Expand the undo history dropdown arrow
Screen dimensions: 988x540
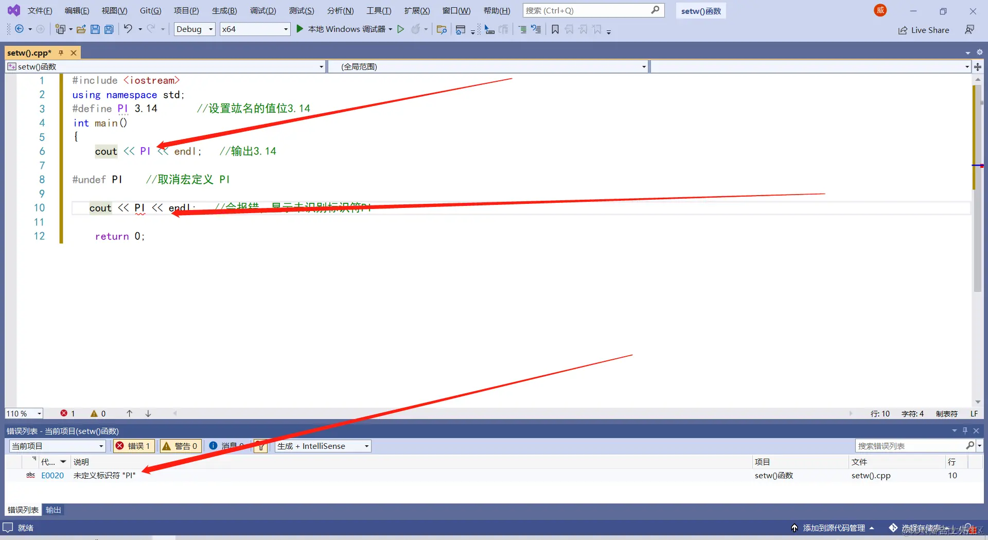[140, 29]
